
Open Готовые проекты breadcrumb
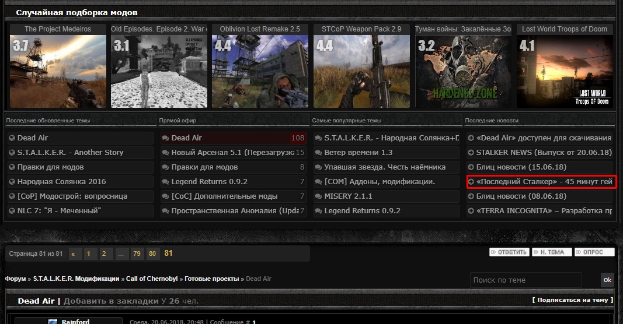pos(212,279)
